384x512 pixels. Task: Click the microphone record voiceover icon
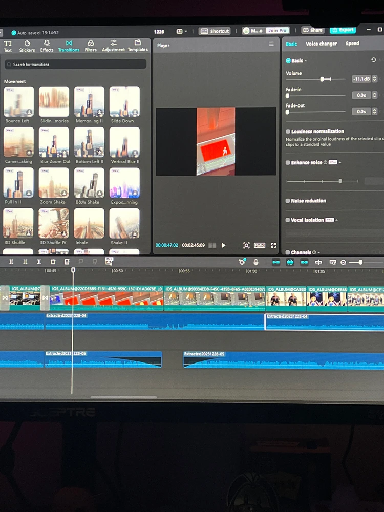click(x=256, y=262)
